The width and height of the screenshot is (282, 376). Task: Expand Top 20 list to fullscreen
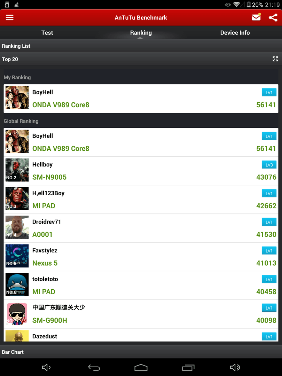coord(275,59)
